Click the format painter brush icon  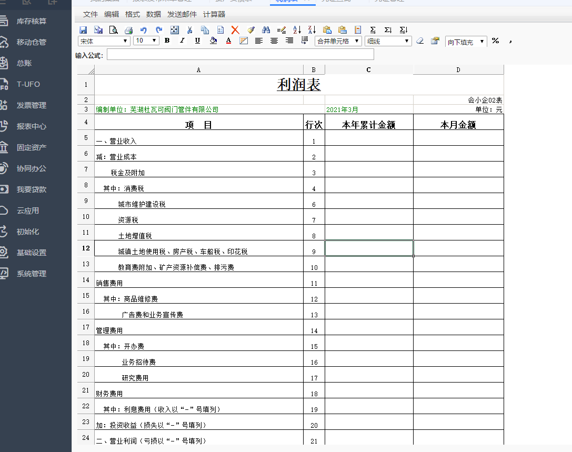(251, 30)
